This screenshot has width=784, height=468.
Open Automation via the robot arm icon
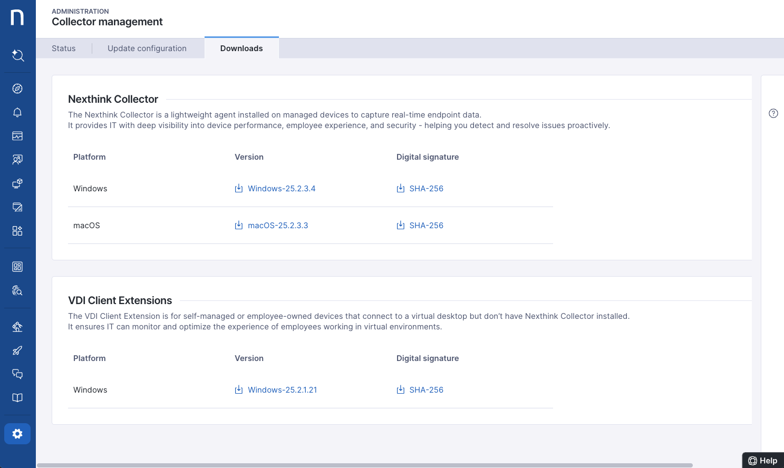tap(17, 326)
